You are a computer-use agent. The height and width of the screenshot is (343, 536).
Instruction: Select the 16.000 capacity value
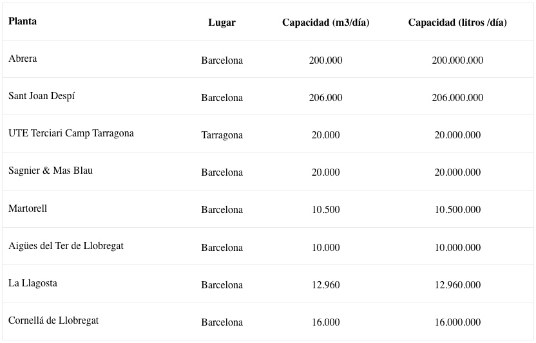pos(325,322)
